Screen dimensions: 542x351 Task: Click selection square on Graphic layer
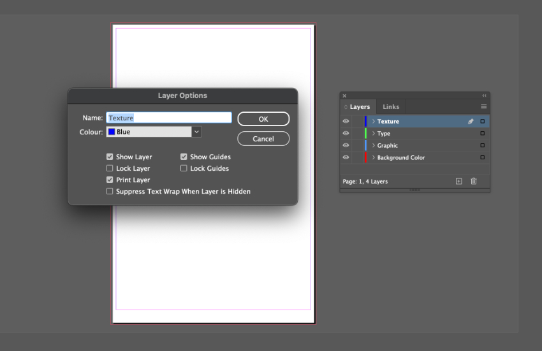point(483,145)
